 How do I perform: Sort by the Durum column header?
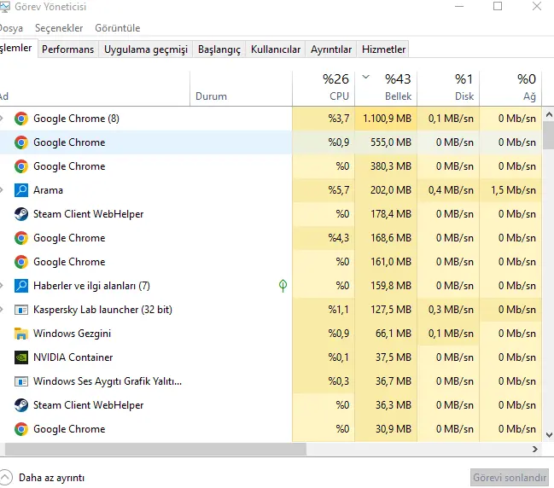(242, 87)
